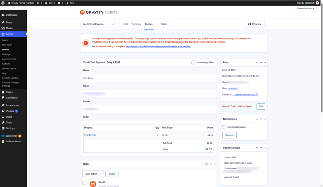323x187 pixels.
Task: Open patsatech user link
Action: pos(233,88)
